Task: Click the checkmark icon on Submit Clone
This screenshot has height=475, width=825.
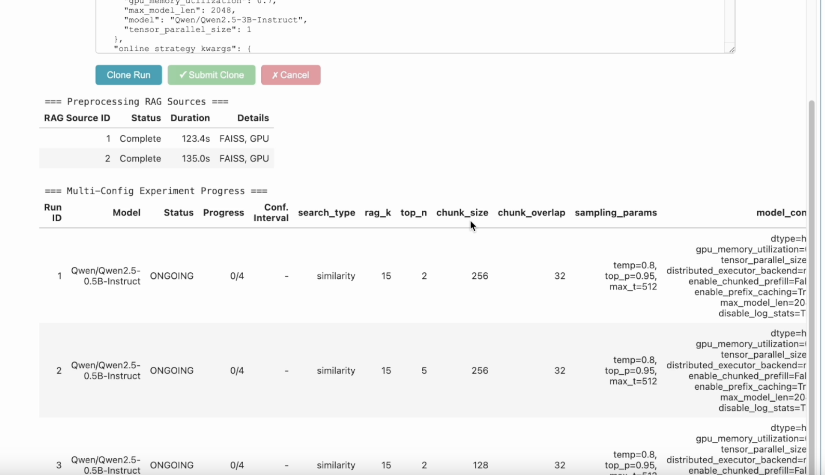Action: tap(183, 75)
